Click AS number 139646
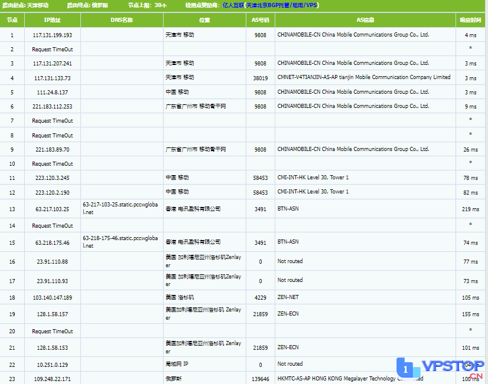This screenshot has height=384, width=488. (x=260, y=379)
